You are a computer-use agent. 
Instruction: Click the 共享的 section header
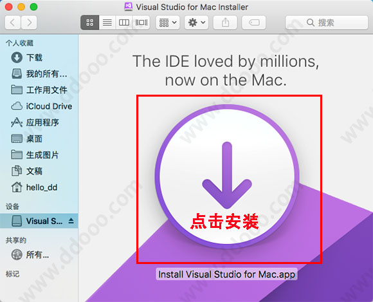[16, 240]
